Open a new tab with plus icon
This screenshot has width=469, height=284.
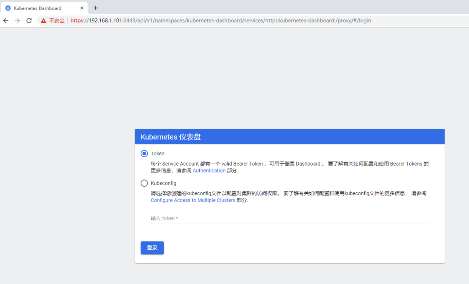click(96, 8)
